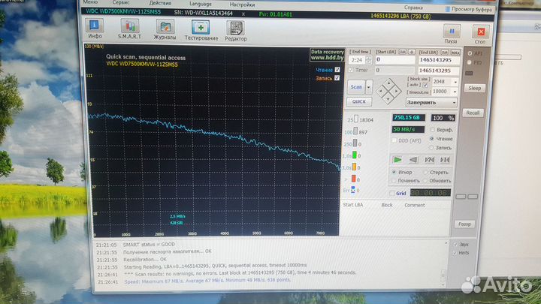This screenshot has height=304, width=541.
Task: Open the Инфо drive information panel
Action: (95, 31)
